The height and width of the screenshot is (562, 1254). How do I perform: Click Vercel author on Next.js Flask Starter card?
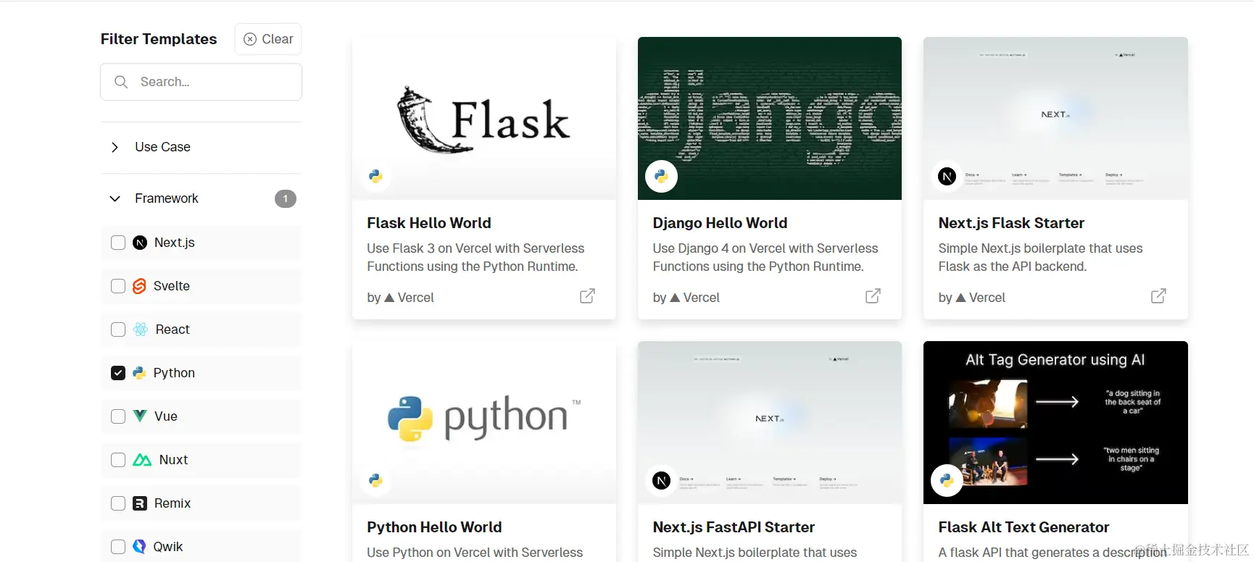[x=972, y=298]
